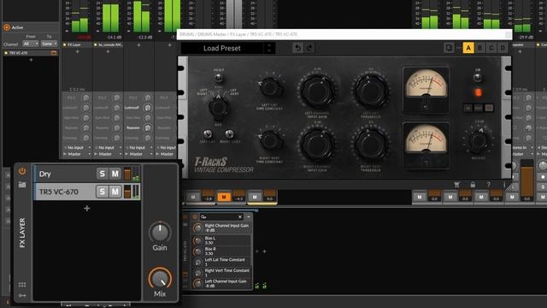Select preset slot A
547x308 pixels.
pyautogui.click(x=468, y=48)
